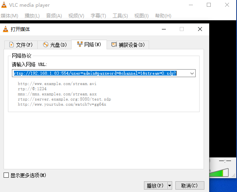Open the 视频(V) menu

[76, 16]
